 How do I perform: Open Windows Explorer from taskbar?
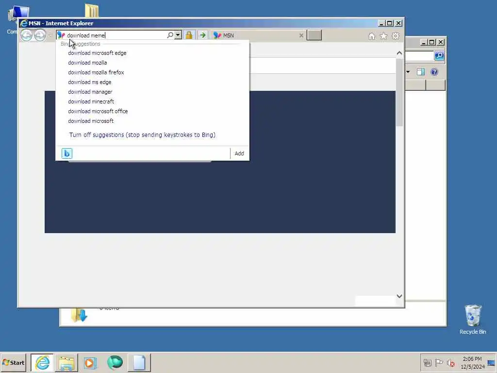66,363
